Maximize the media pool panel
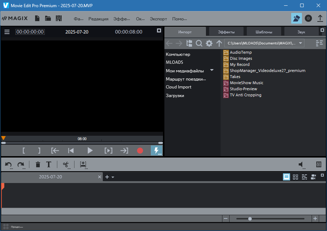Viewport: 327px width, 231px height. (322, 30)
